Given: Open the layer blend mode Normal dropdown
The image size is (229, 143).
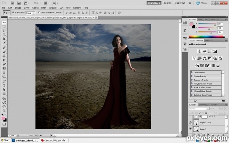Looking at the screenshot, I should tap(199, 109).
